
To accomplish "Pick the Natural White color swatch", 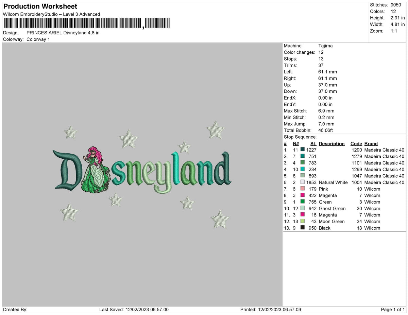I will click(303, 182).
